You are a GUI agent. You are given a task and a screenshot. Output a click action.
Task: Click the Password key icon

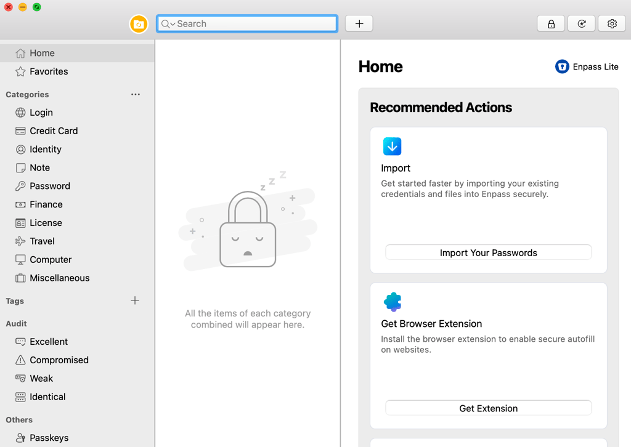20,186
